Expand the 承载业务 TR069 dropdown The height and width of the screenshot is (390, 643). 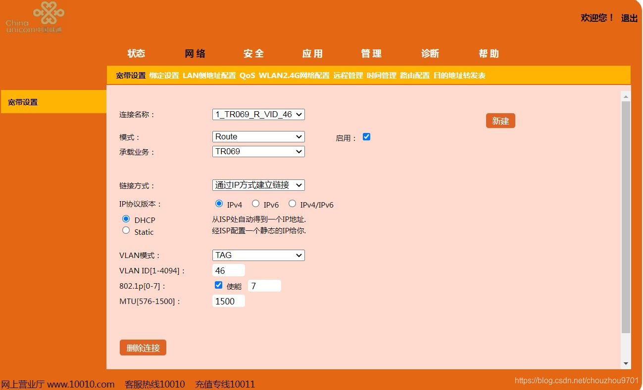coord(258,151)
